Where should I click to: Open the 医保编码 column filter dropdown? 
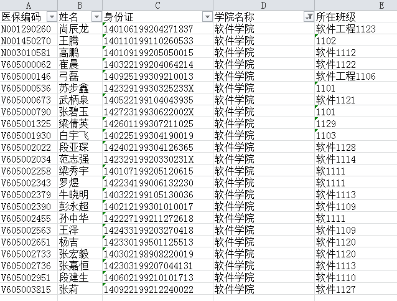click(52, 17)
